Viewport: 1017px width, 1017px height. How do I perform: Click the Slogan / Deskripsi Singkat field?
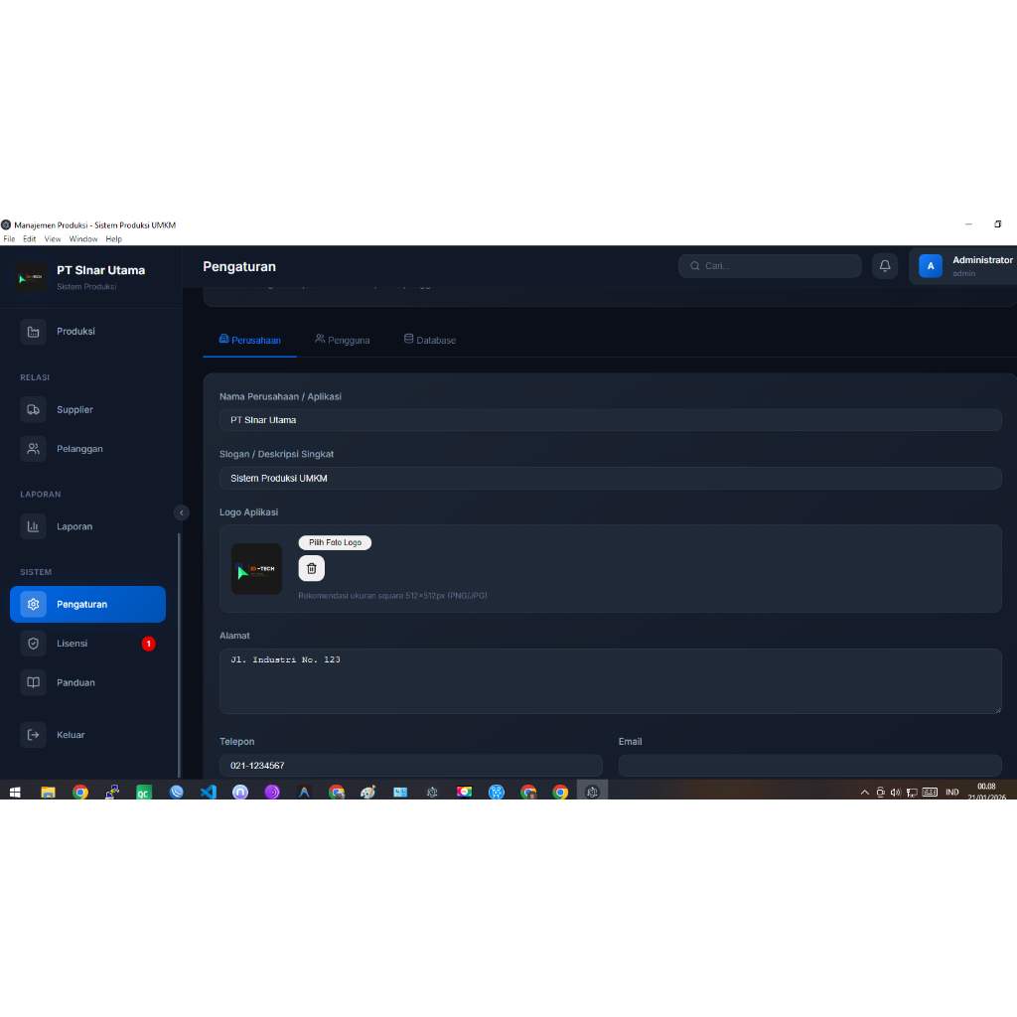point(611,478)
